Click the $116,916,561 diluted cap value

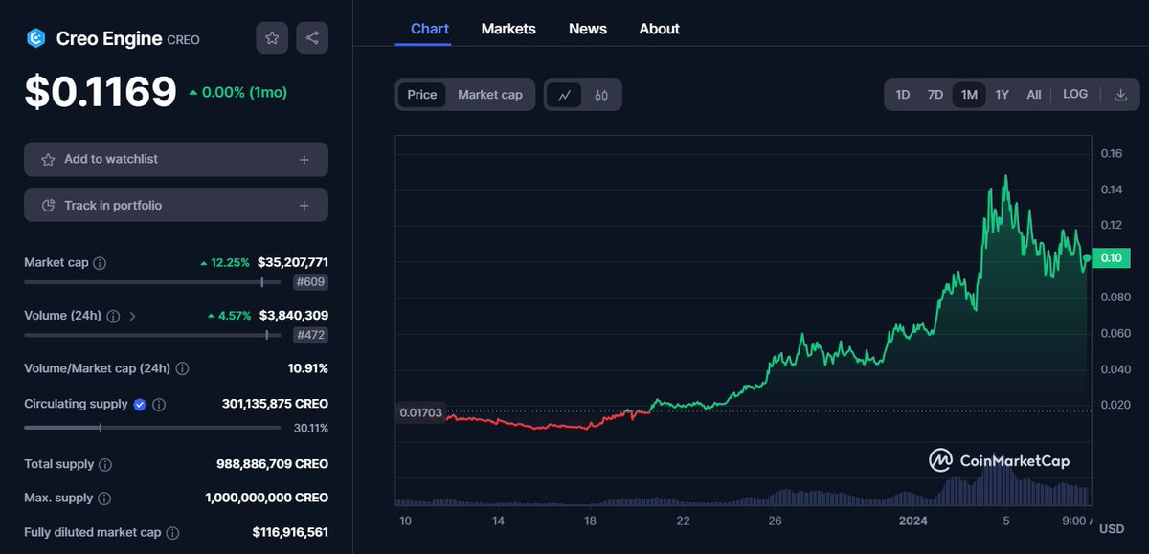coord(290,532)
